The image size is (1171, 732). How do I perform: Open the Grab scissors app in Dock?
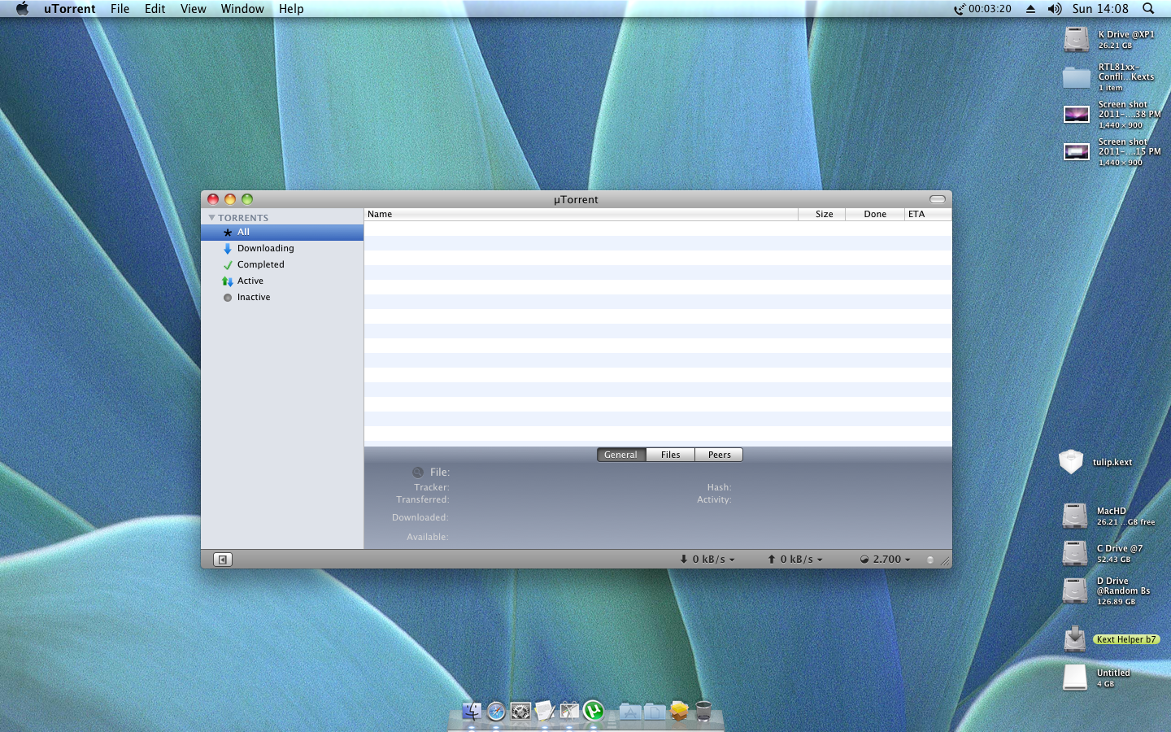pyautogui.click(x=569, y=711)
